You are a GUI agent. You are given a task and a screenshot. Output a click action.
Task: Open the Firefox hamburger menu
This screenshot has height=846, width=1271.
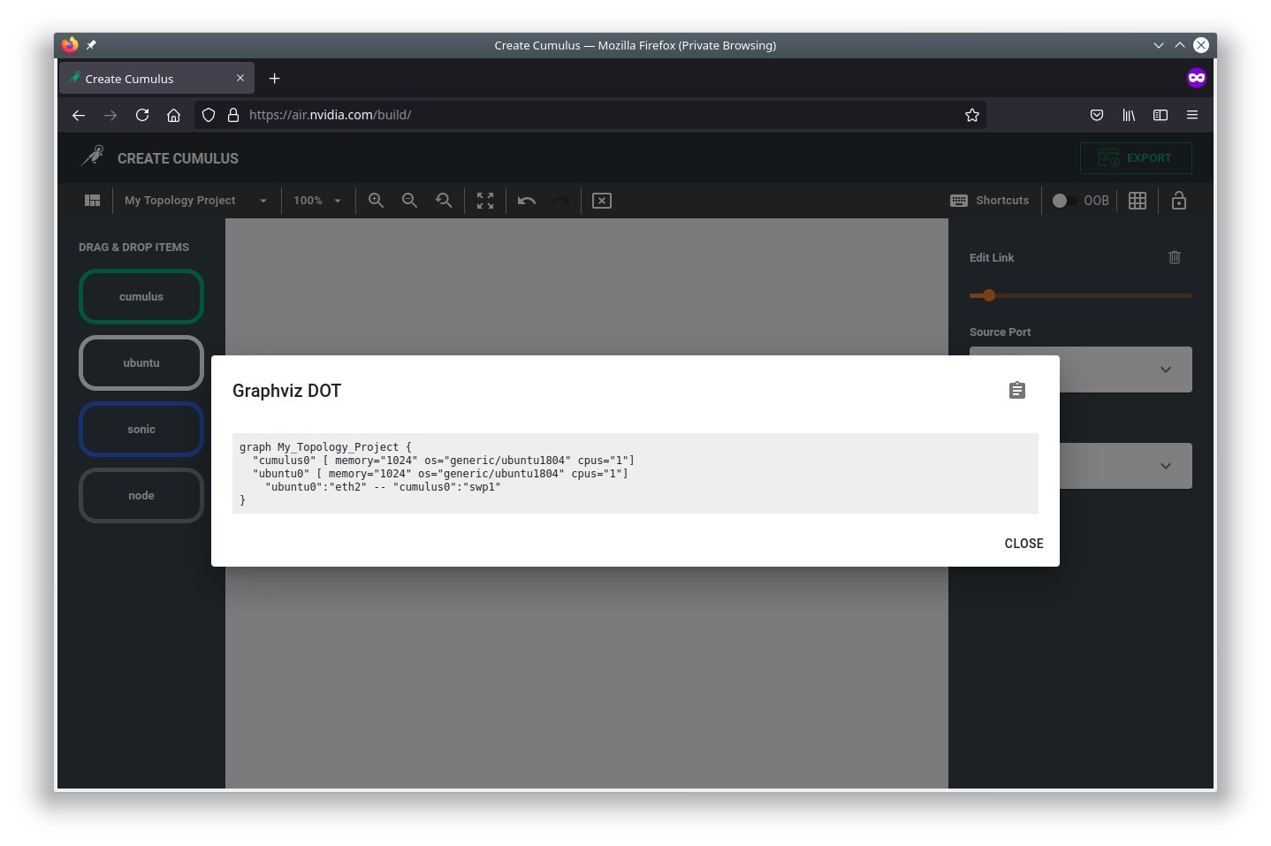1192,115
